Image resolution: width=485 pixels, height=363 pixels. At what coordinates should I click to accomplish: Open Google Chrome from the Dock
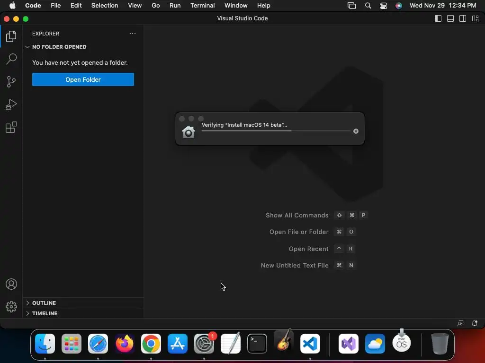pos(151,344)
